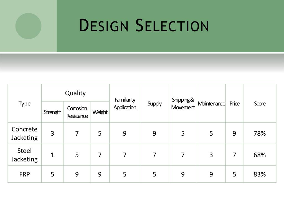Screen dimensions: 284x213
Task: Click the Price column header
Action: pyautogui.click(x=234, y=103)
